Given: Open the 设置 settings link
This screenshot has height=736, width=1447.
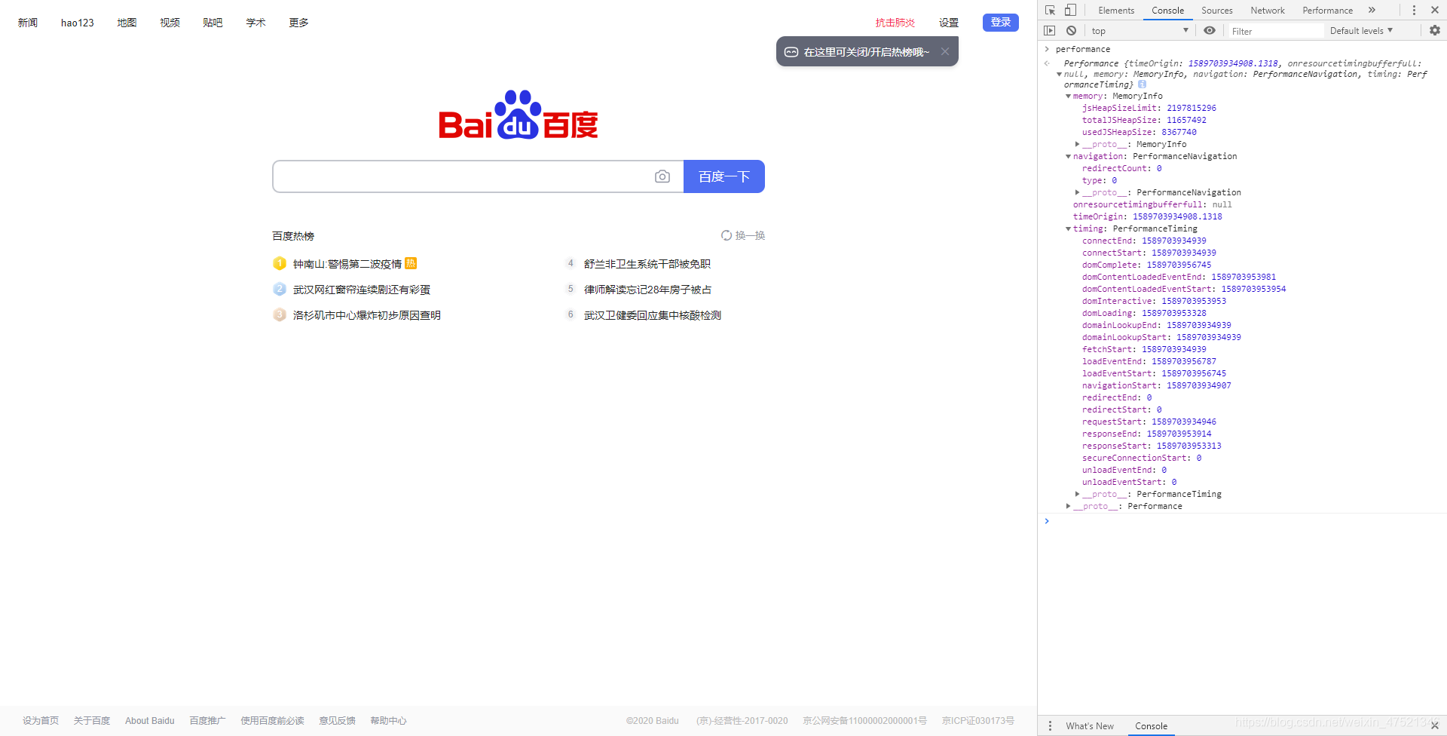Looking at the screenshot, I should click(949, 23).
